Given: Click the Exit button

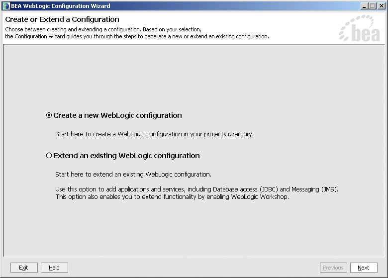Looking at the screenshot, I should tap(24, 268).
